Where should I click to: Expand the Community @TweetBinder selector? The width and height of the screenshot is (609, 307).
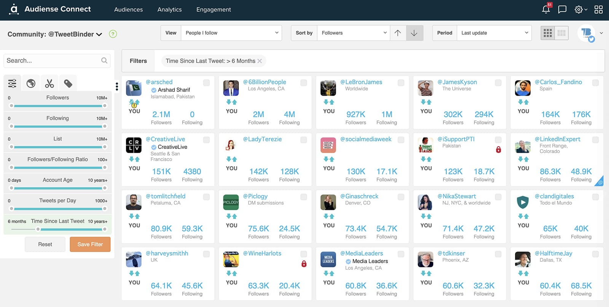coord(55,34)
